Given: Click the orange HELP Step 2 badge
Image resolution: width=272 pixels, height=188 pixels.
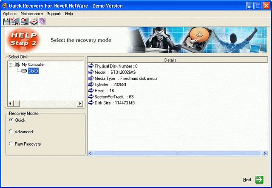Looking at the screenshot, I should click(23, 40).
